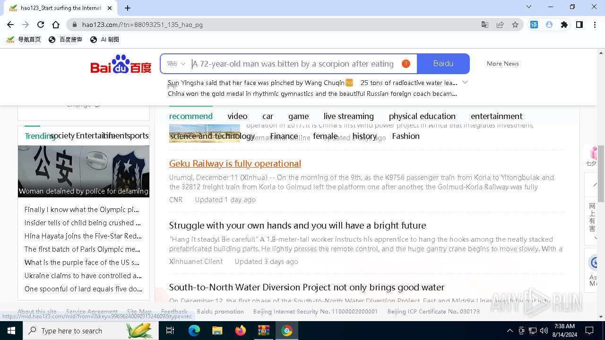Viewport: 605px width, 340px height.
Task: Open File Explorer from the taskbar
Action: [x=217, y=331]
